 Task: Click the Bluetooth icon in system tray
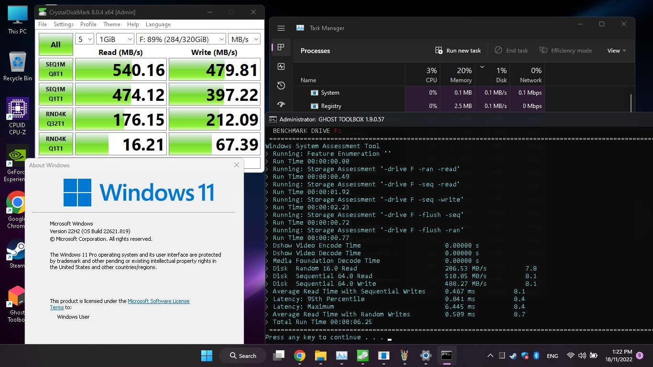(536, 356)
